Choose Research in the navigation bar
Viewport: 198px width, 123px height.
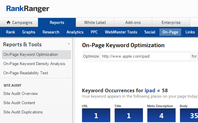click(51, 32)
